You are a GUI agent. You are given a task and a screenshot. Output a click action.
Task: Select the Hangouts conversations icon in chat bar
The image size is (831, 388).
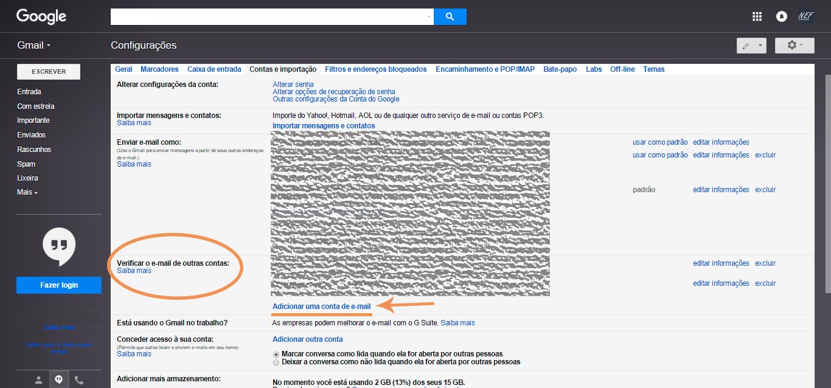(58, 380)
